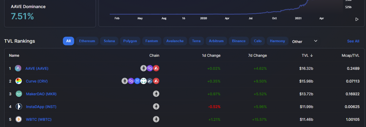
Task: Click the InstaDApp logo icon
Action: tap(19, 107)
